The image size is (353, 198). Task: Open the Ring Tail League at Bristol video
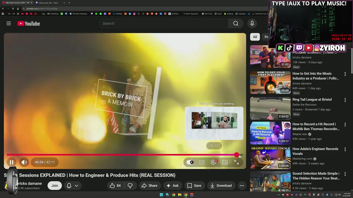click(312, 100)
